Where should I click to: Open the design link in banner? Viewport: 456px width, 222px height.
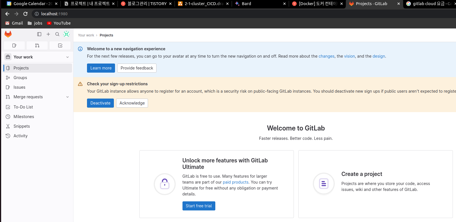click(379, 56)
